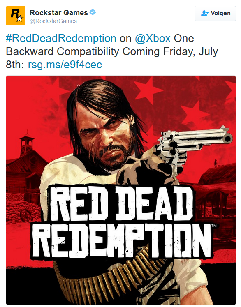Click the 'Backward Compatibility Coming Friday' tweet text

click(x=100, y=51)
